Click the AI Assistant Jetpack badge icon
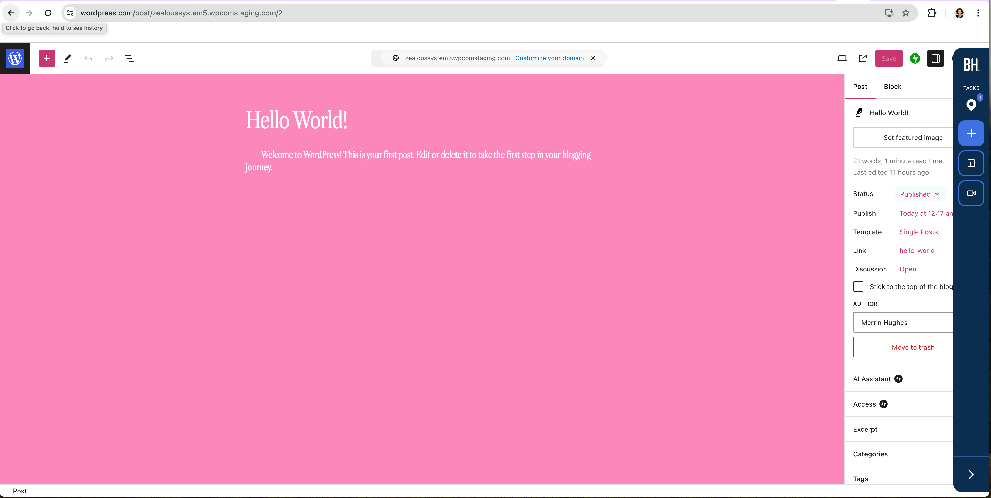 899,379
